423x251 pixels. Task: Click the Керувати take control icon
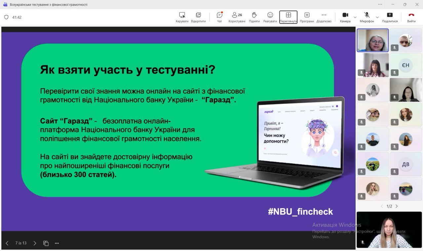[182, 17]
